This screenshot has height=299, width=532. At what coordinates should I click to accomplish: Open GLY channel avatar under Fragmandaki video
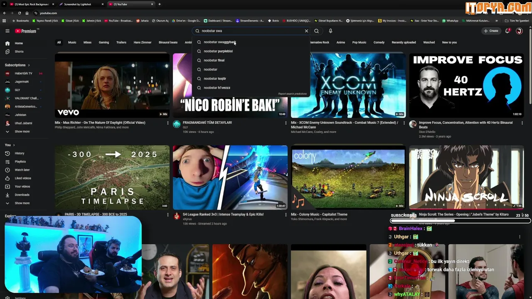pyautogui.click(x=177, y=124)
